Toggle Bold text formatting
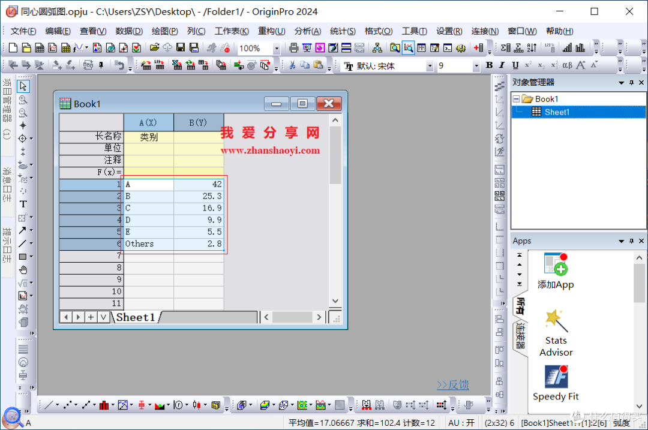Viewport: 648px width, 430px height. 490,65
